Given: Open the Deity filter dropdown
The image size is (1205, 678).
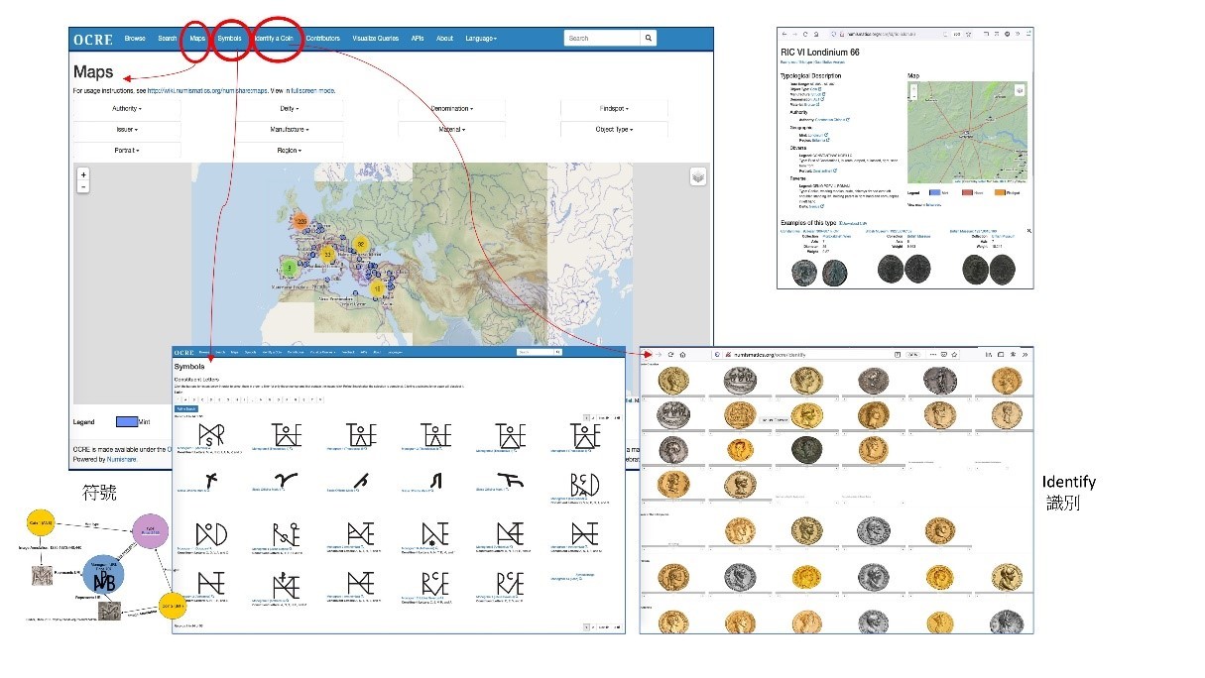Looking at the screenshot, I should (289, 108).
